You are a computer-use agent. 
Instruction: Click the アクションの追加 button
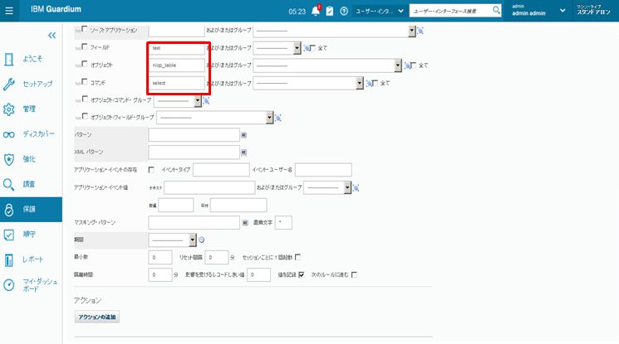click(97, 317)
